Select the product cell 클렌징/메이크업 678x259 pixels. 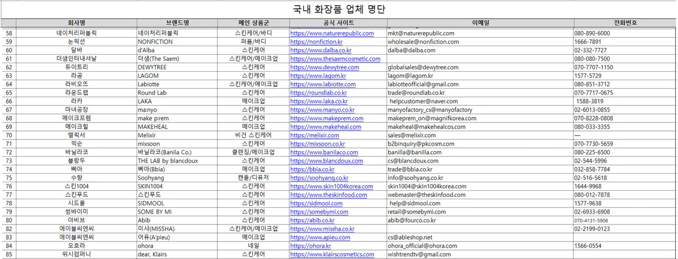point(255,152)
